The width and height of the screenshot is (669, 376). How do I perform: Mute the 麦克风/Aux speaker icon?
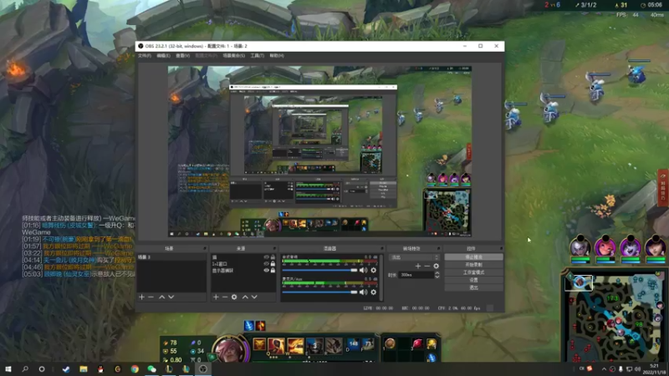(x=363, y=292)
